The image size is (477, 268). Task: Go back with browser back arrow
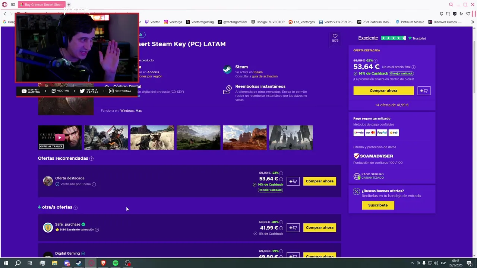tap(4, 14)
